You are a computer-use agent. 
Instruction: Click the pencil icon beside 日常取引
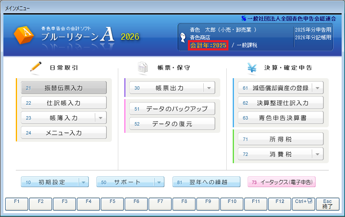coord(36,67)
